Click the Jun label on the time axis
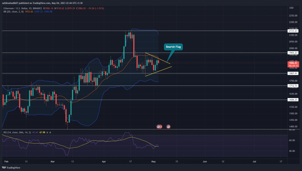302x171 pixels. coord(205,161)
